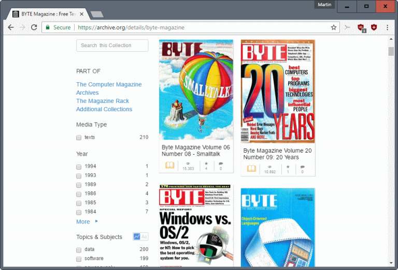Open the red shield plus extension icon
Viewport: 398px width, 270px height.
374,27
